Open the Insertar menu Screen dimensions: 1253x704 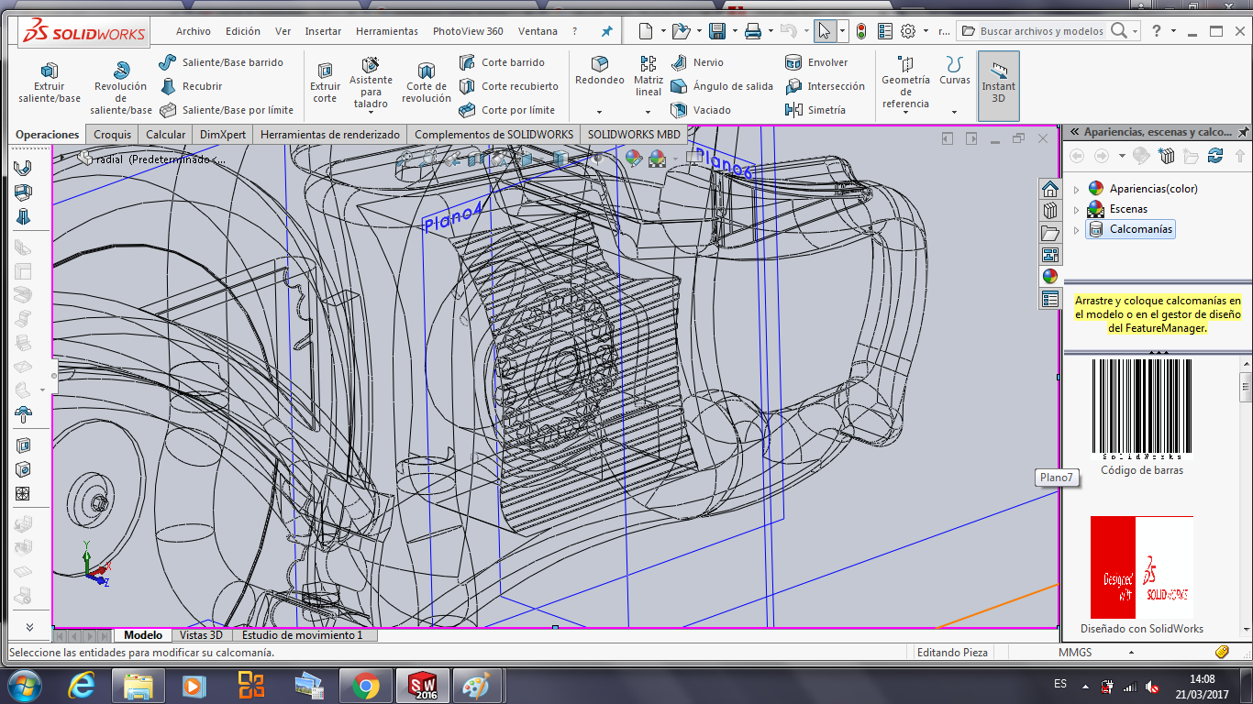pos(323,31)
